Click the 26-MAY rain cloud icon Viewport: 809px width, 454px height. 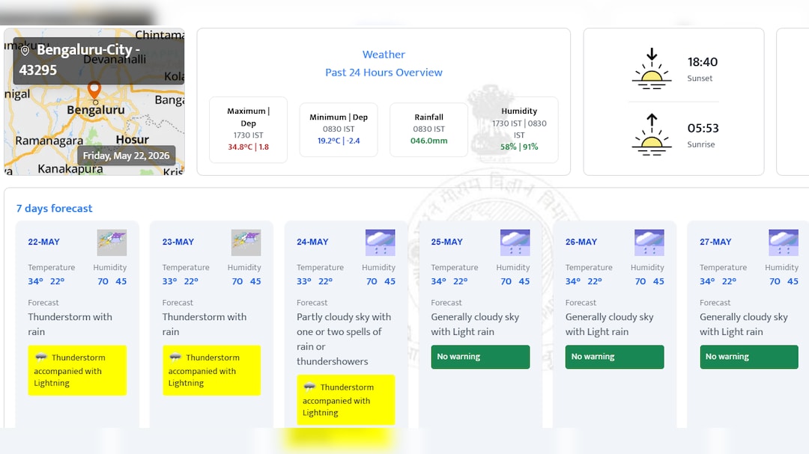(649, 243)
